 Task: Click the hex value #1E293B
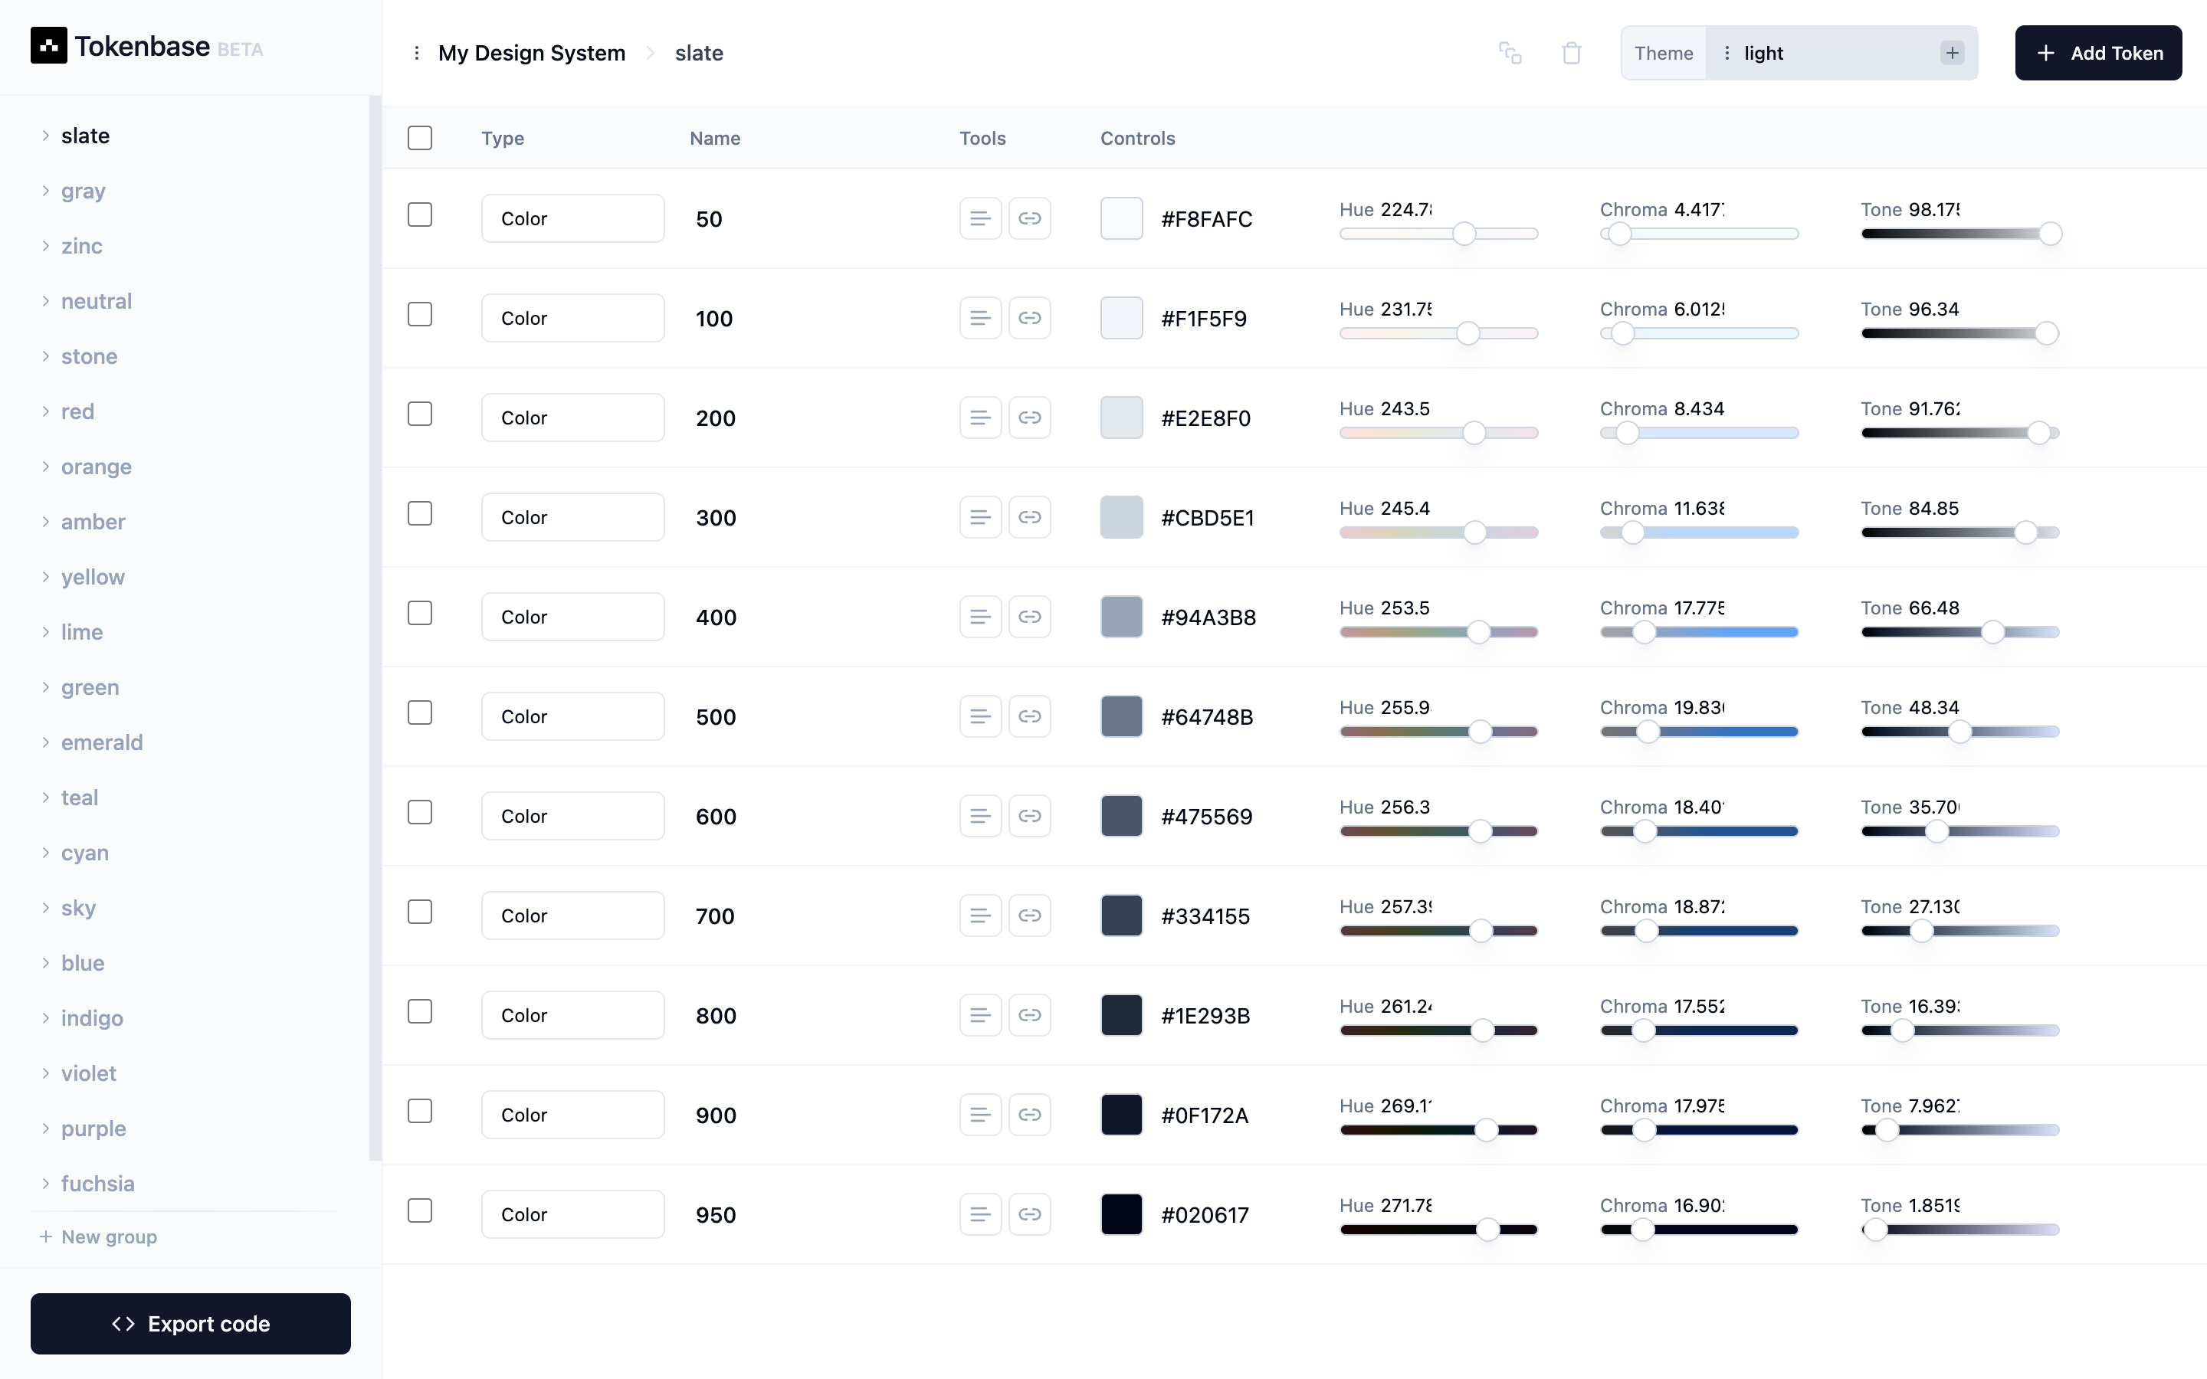pos(1205,1015)
